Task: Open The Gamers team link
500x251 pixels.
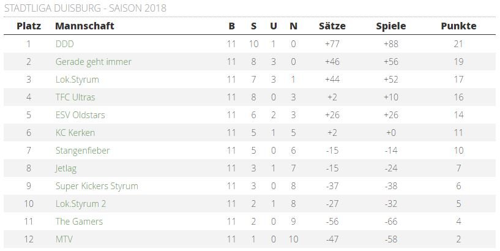Action: pyautogui.click(x=79, y=222)
